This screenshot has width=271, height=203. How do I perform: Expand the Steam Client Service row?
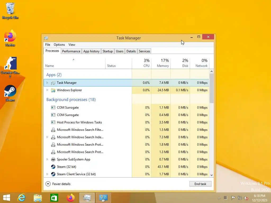tap(47, 174)
